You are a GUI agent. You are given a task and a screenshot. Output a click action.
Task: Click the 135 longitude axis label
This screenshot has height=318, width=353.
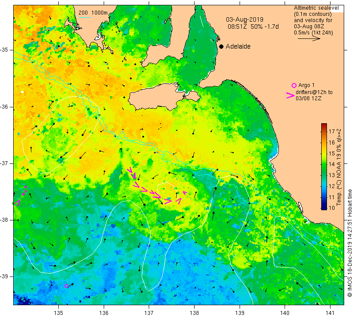[x=59, y=313]
